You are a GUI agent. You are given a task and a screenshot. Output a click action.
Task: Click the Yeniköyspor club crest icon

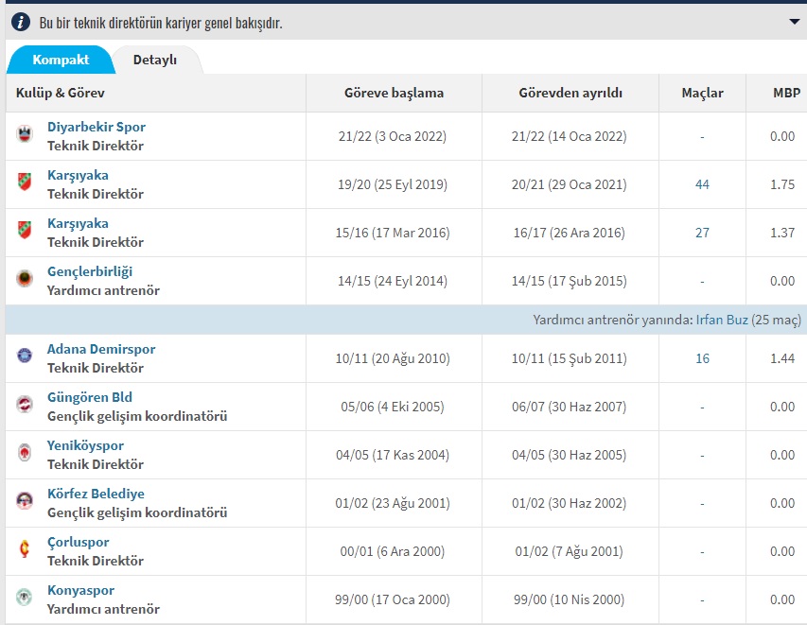pyautogui.click(x=25, y=453)
